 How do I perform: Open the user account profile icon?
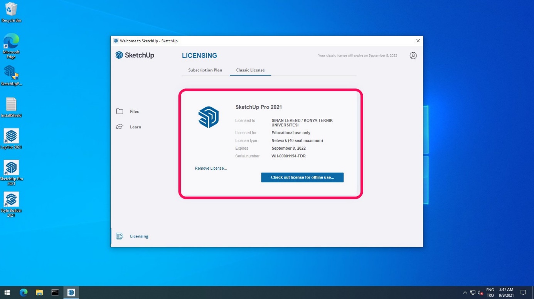tap(413, 55)
